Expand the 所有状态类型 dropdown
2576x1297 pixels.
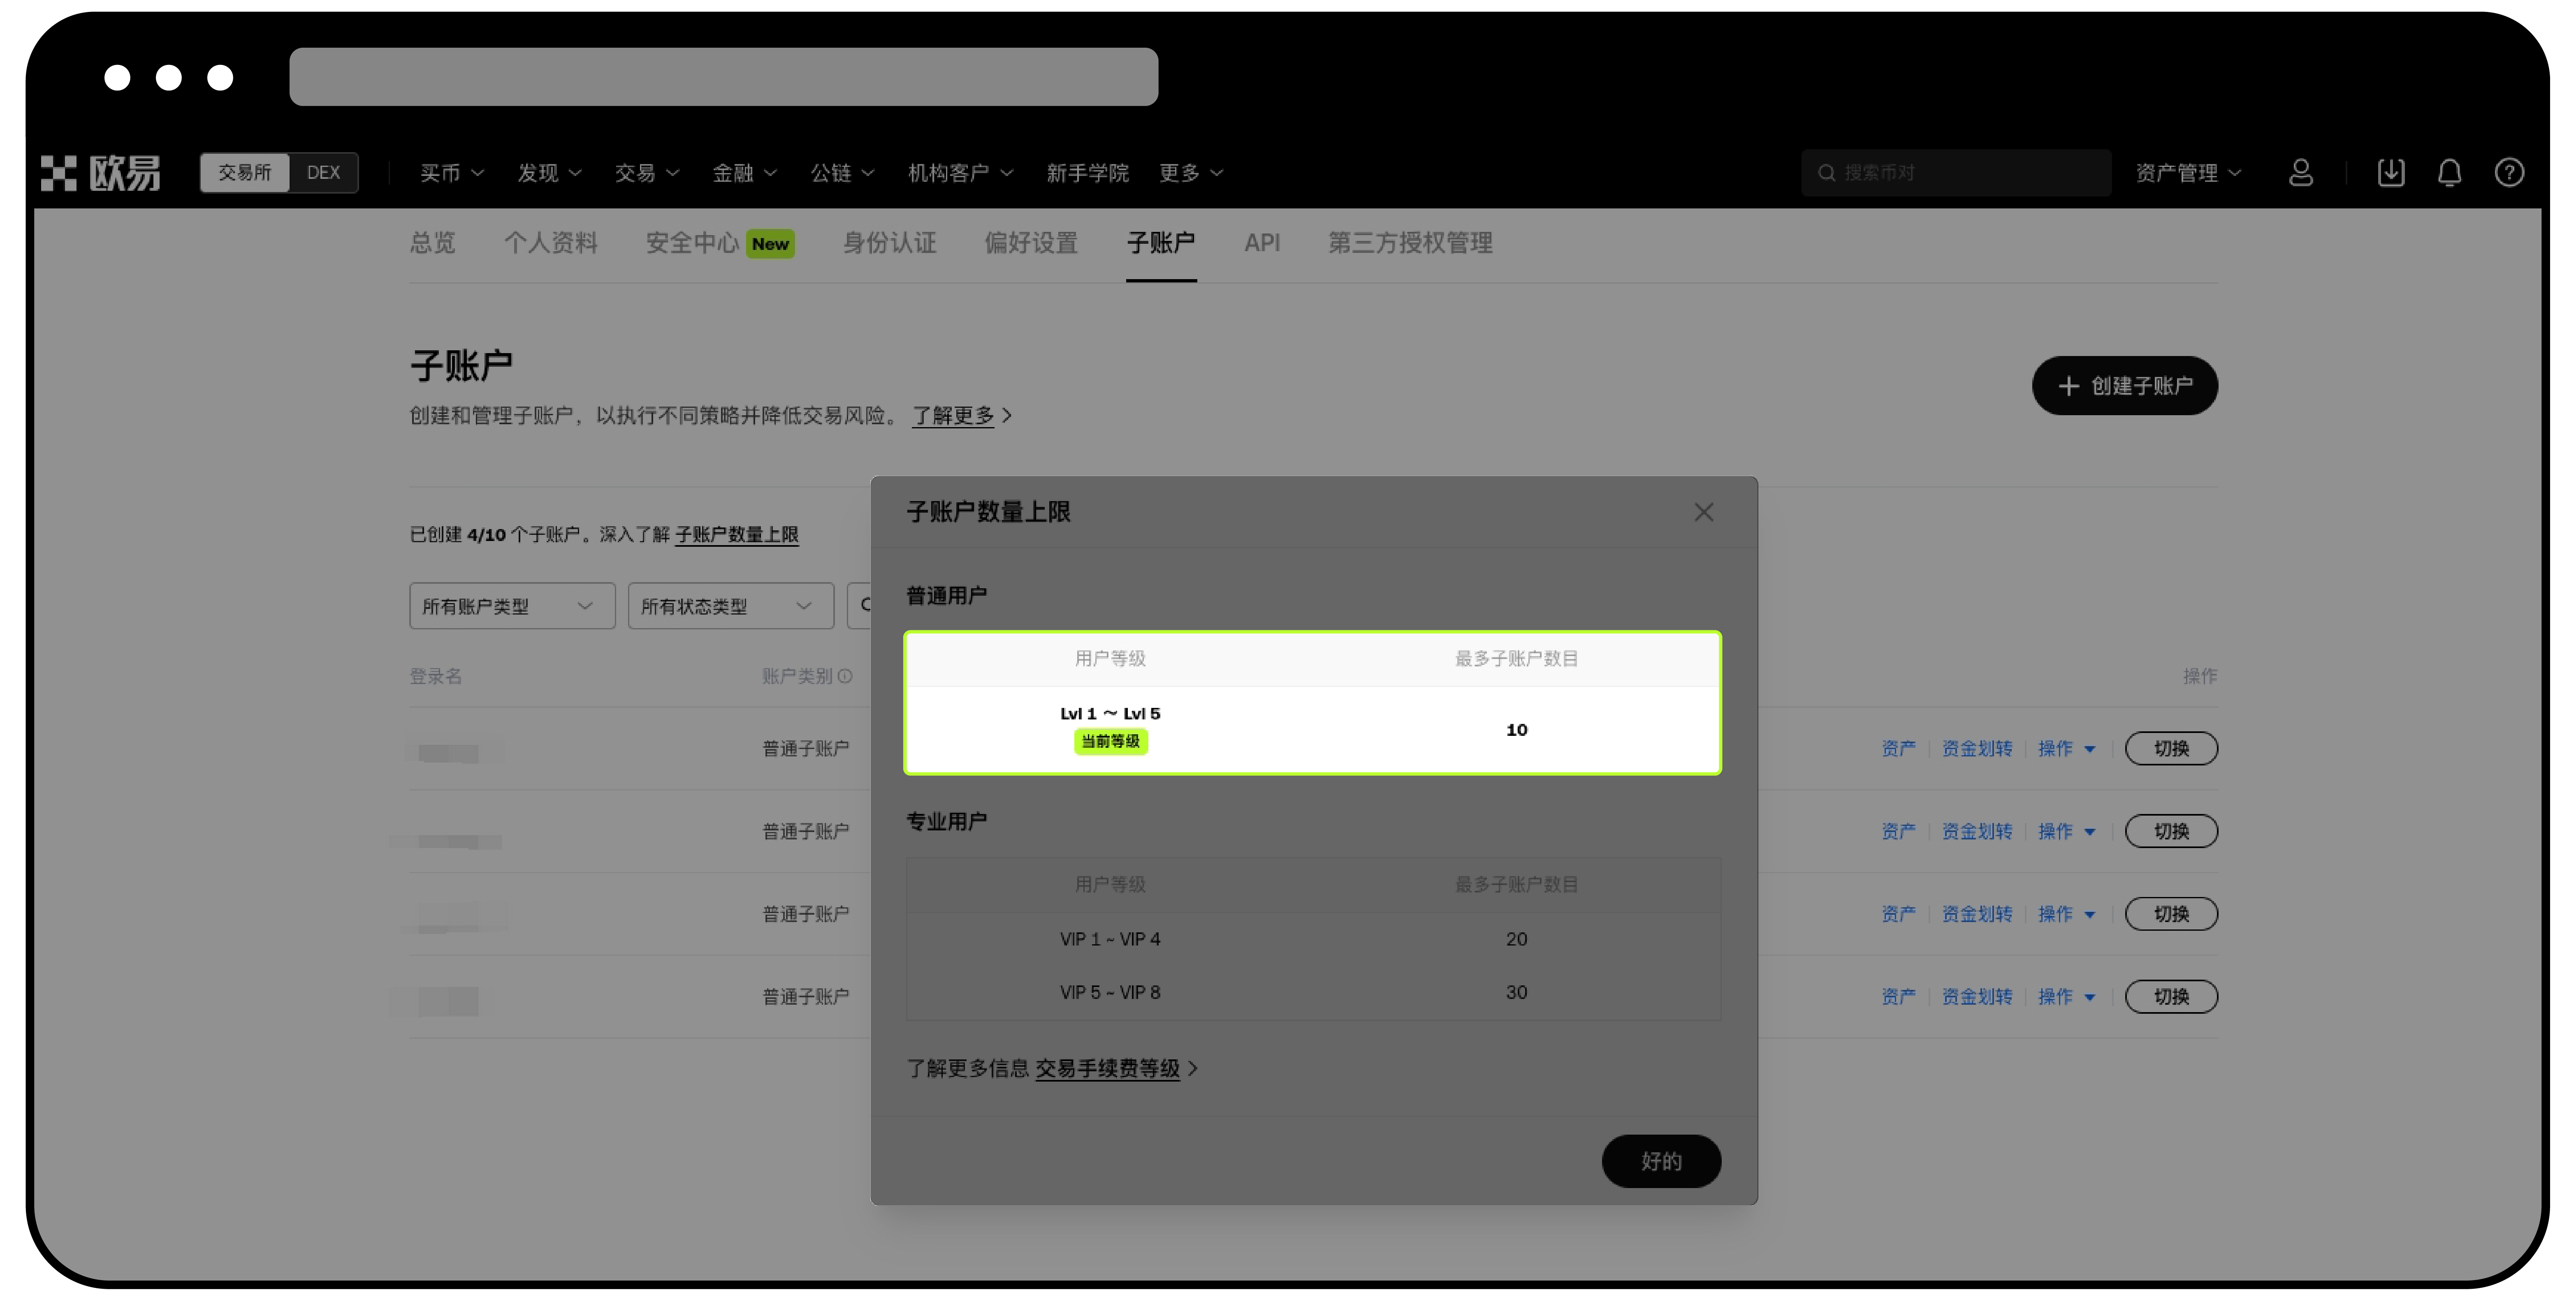730,606
